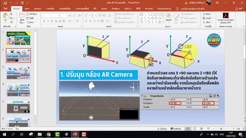Toggle Comments pane in status bar
The image size is (246, 138).
point(176,129)
